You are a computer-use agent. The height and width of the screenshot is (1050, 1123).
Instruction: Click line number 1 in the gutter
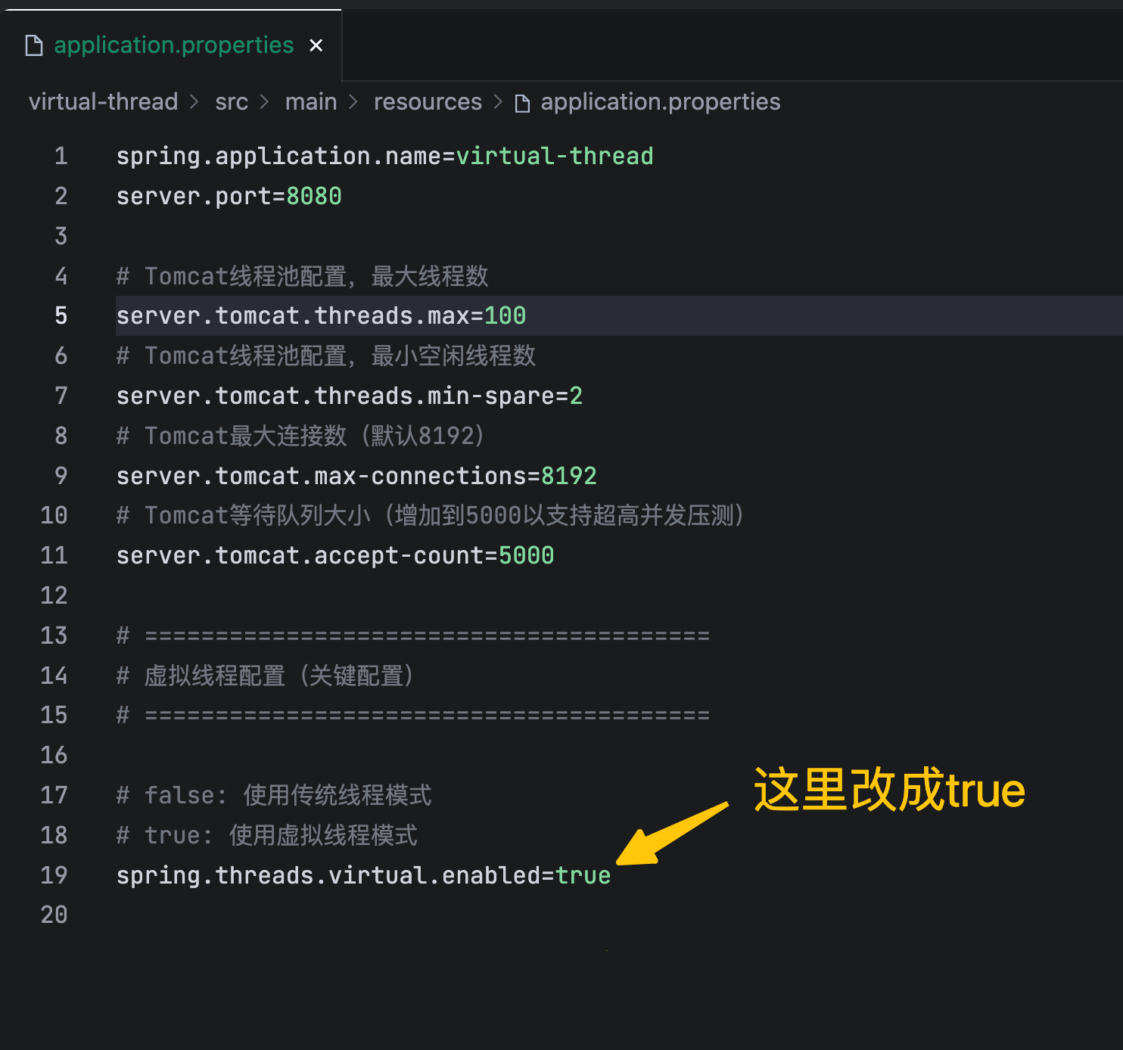pos(61,156)
